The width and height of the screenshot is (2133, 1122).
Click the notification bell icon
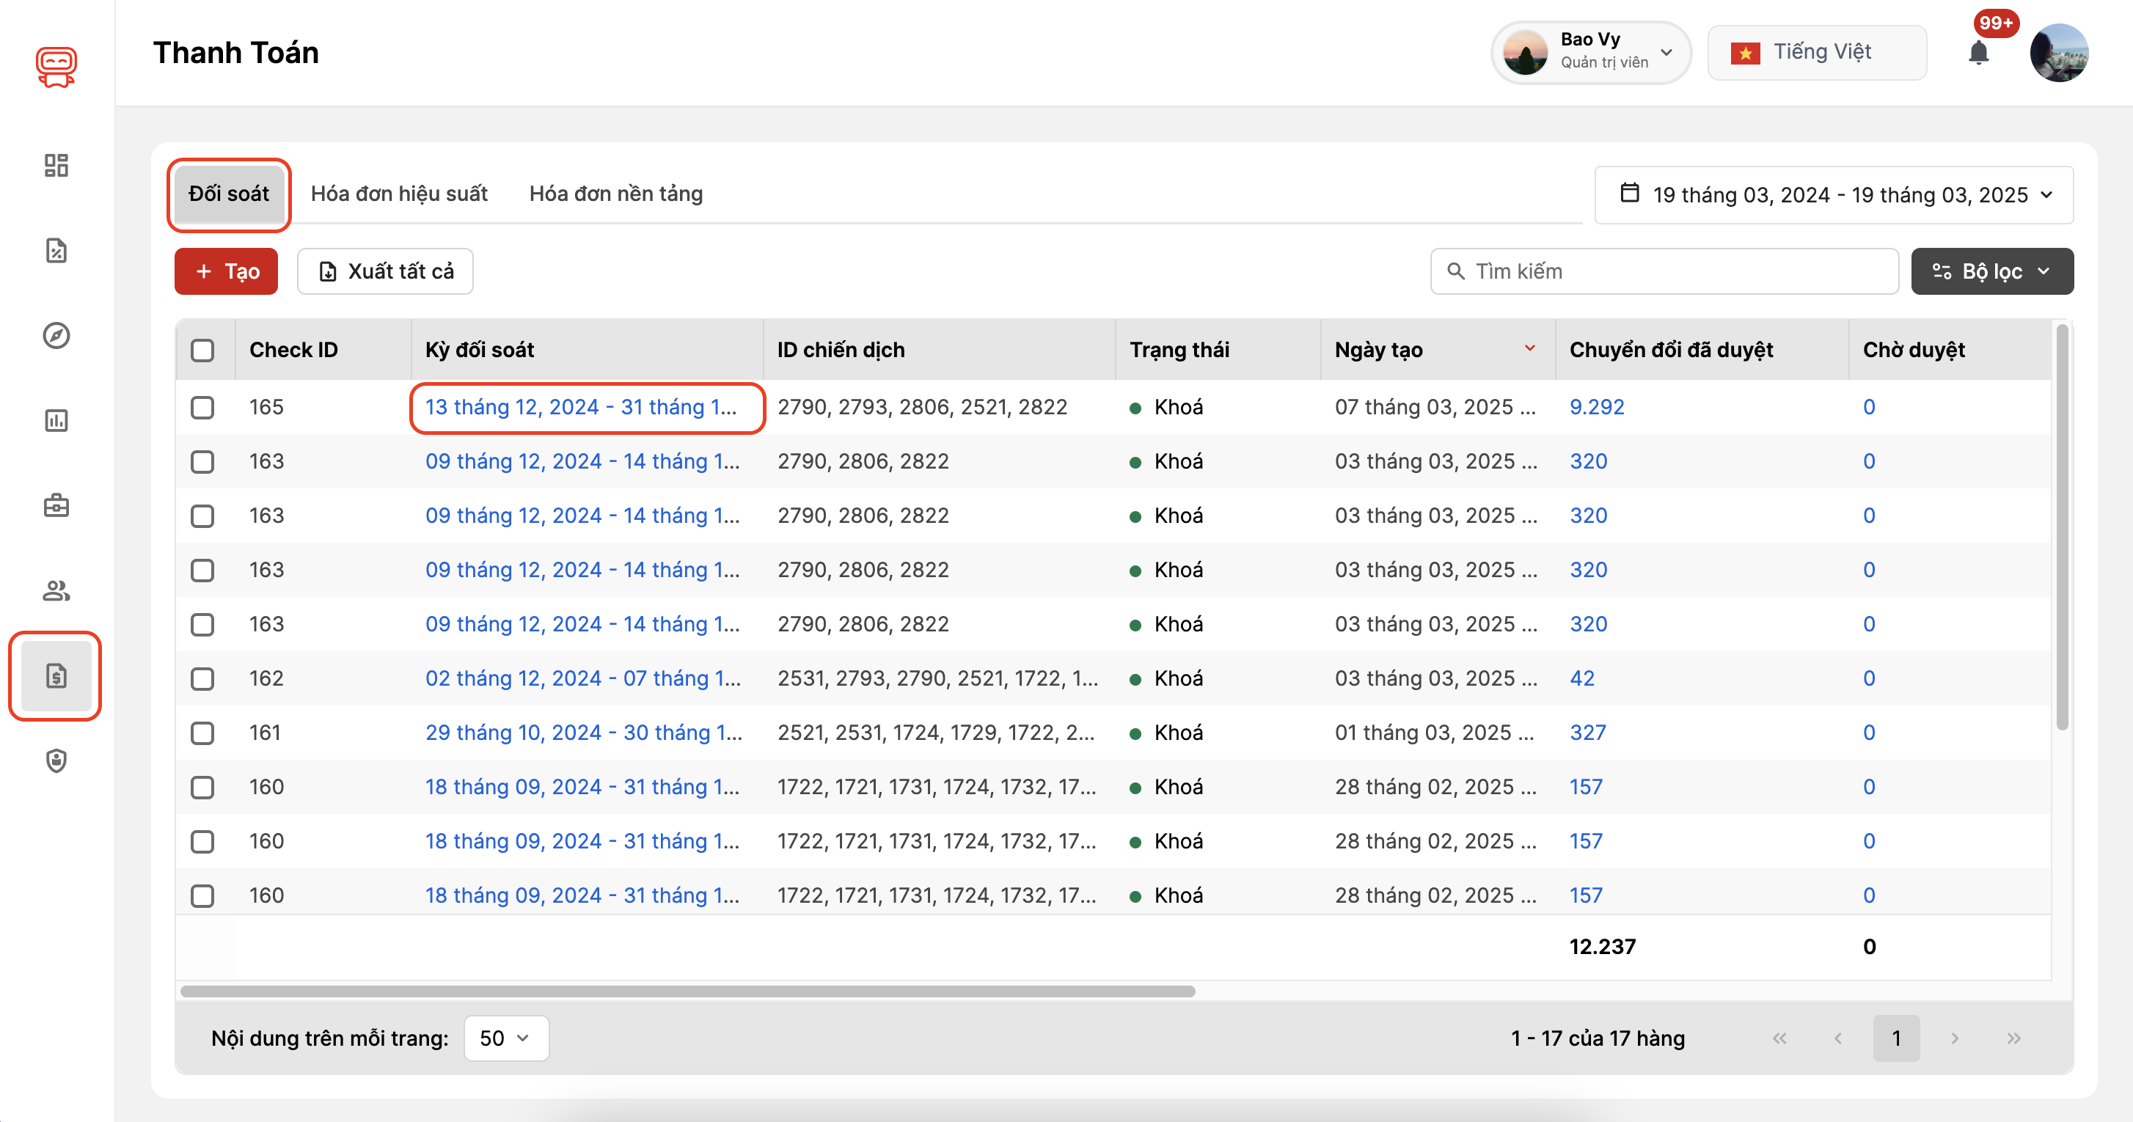(x=1978, y=53)
